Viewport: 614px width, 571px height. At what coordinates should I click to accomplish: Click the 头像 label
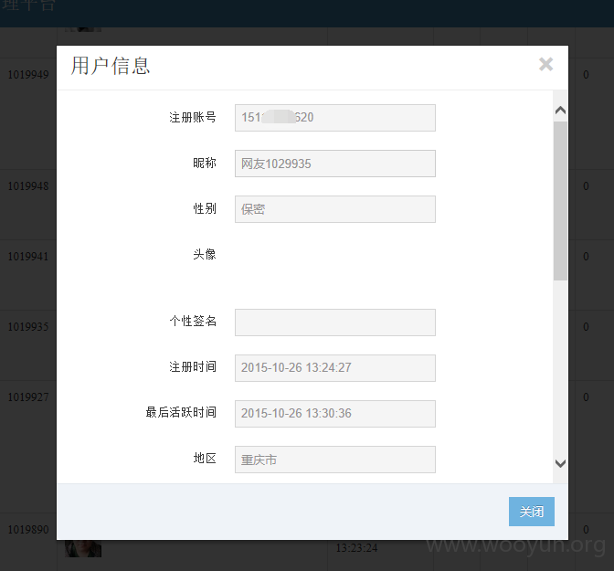click(205, 255)
